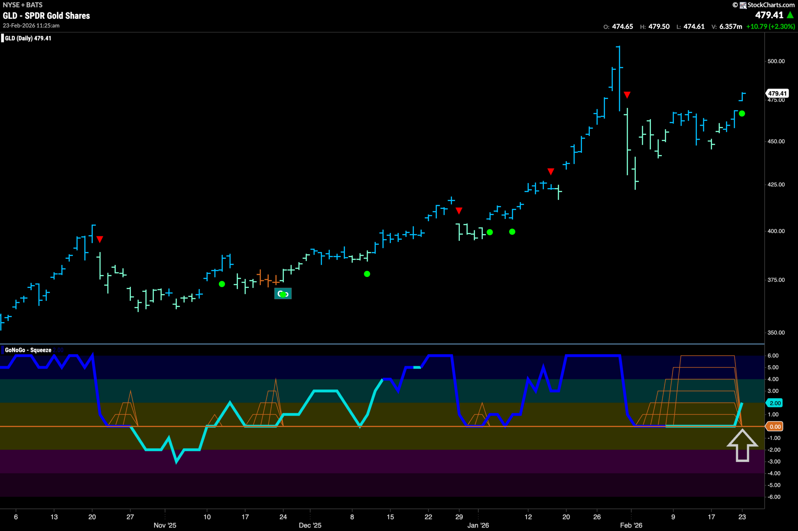This screenshot has height=531, width=798.
Task: Click the green dot beneath the mid-November bars
Action: pyautogui.click(x=222, y=284)
